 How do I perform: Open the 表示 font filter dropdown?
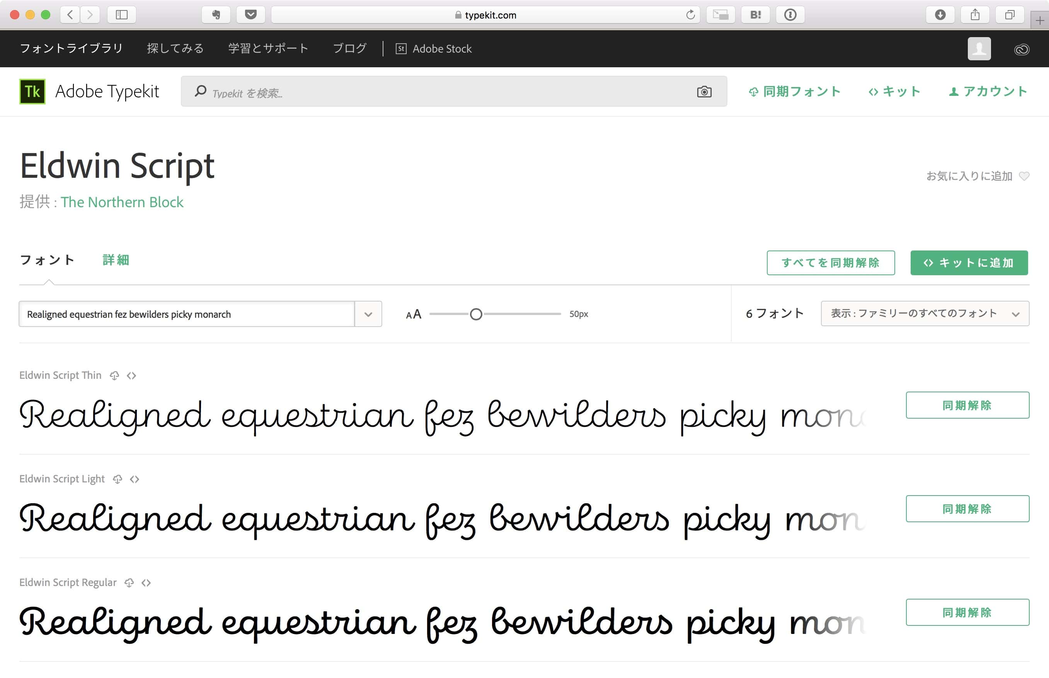[x=925, y=313]
